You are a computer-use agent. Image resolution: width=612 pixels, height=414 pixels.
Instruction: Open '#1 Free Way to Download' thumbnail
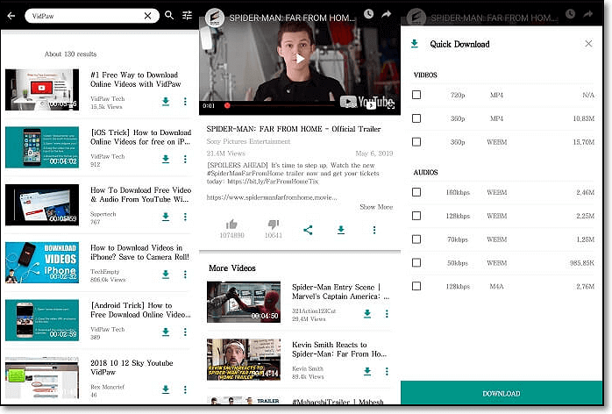tap(42, 89)
